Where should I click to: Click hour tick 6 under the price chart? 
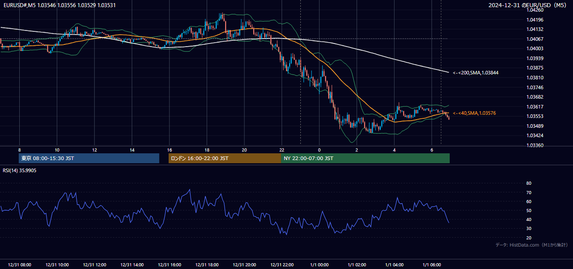click(432, 150)
